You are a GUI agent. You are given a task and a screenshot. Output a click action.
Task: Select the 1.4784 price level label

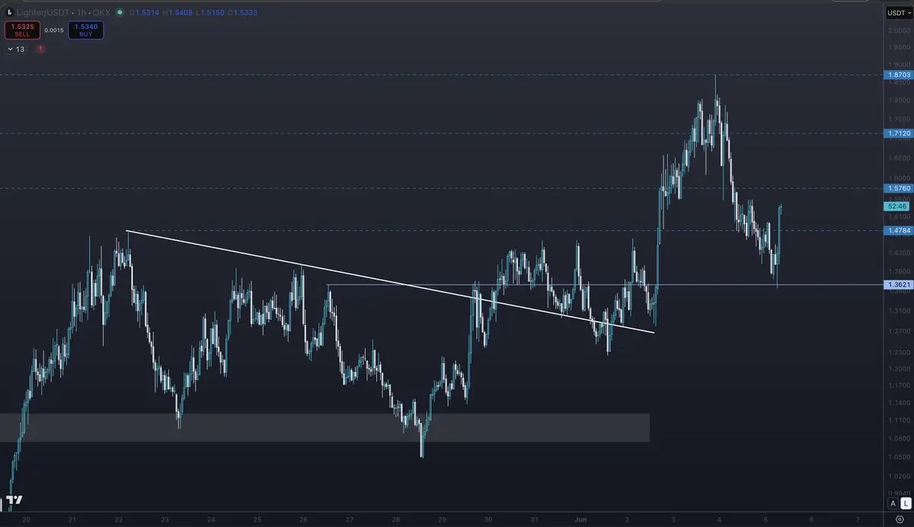click(x=898, y=230)
